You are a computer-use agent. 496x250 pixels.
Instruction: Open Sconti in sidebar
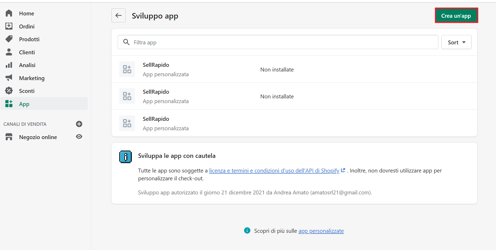27,91
